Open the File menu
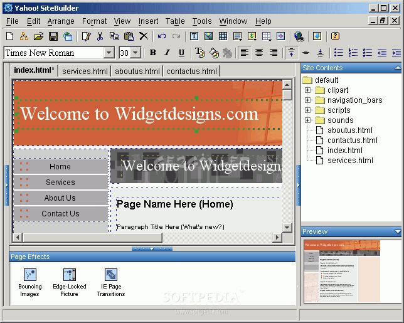The width and height of the screenshot is (404, 323). coord(13,21)
